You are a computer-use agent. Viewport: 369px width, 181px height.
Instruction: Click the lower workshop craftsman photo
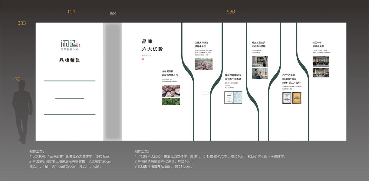pos(260,73)
